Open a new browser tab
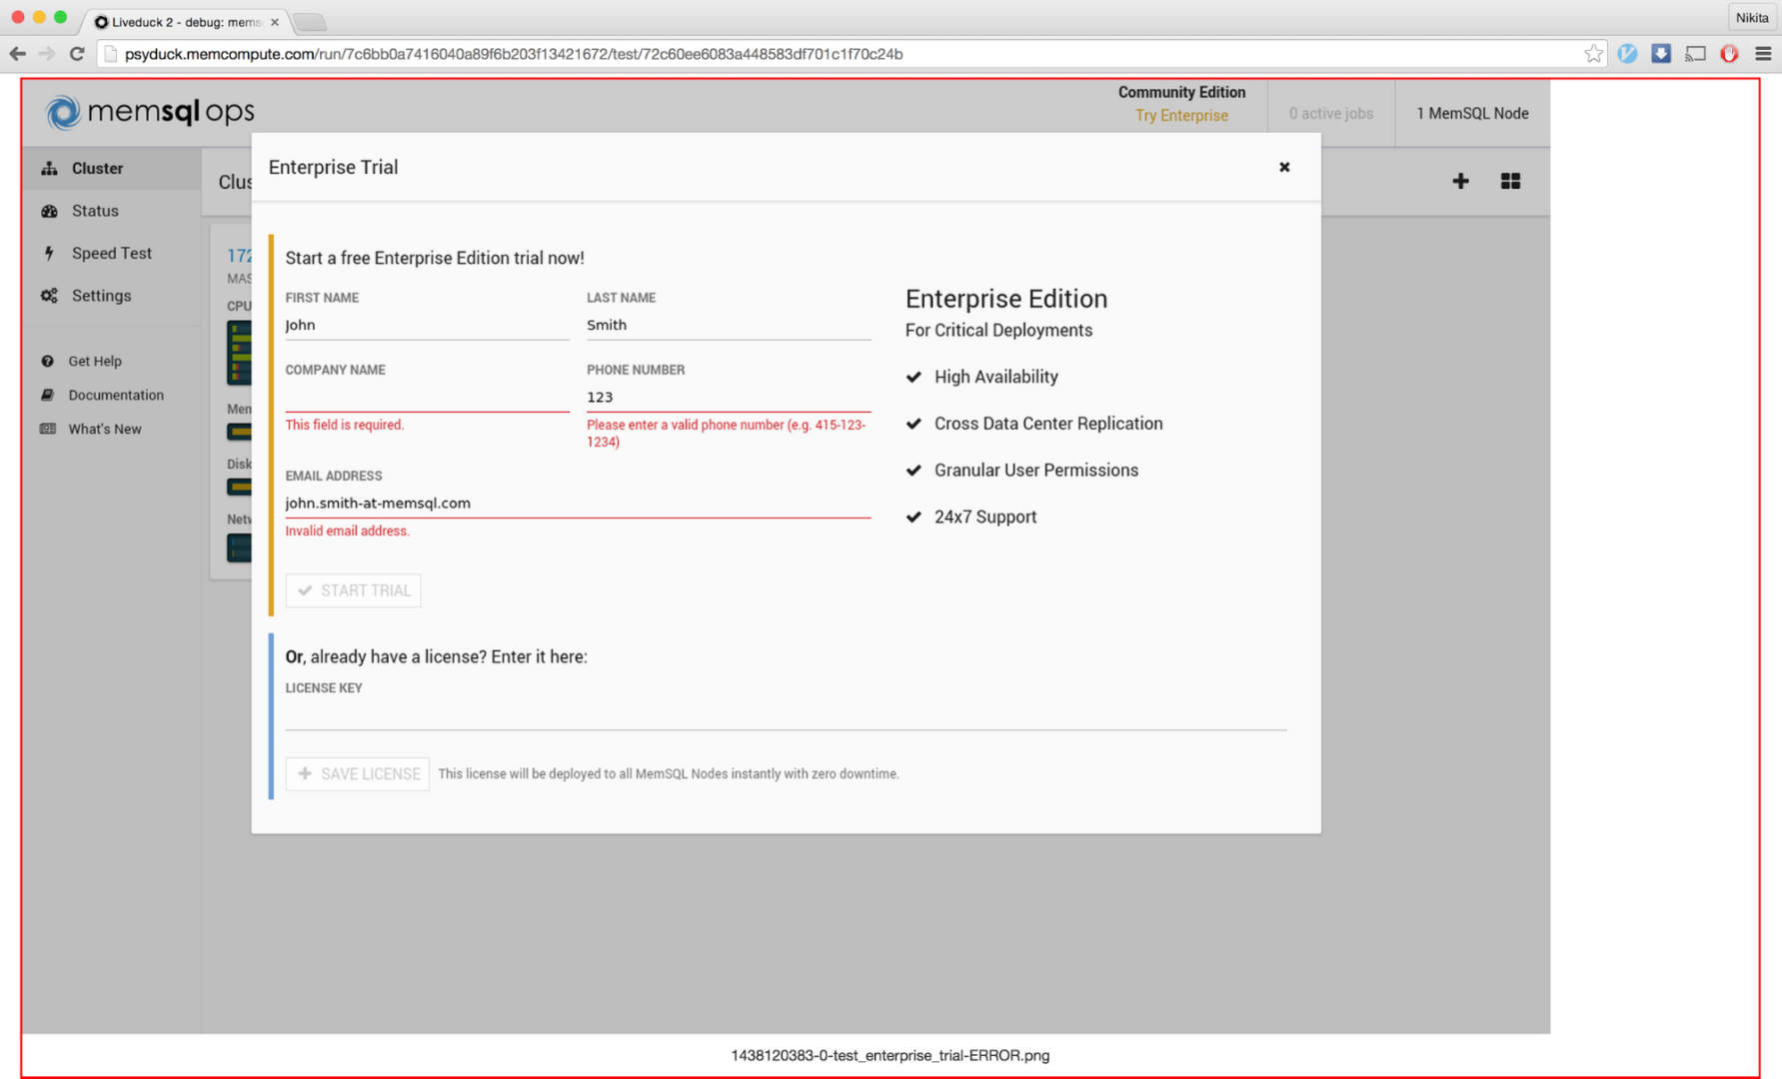This screenshot has width=1782, height=1079. (310, 22)
